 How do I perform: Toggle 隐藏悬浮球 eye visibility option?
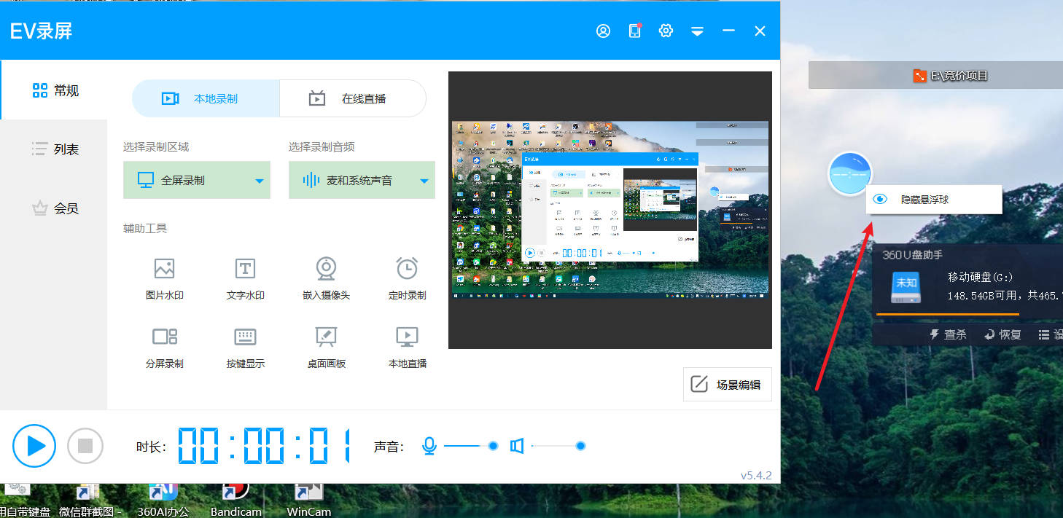(880, 199)
